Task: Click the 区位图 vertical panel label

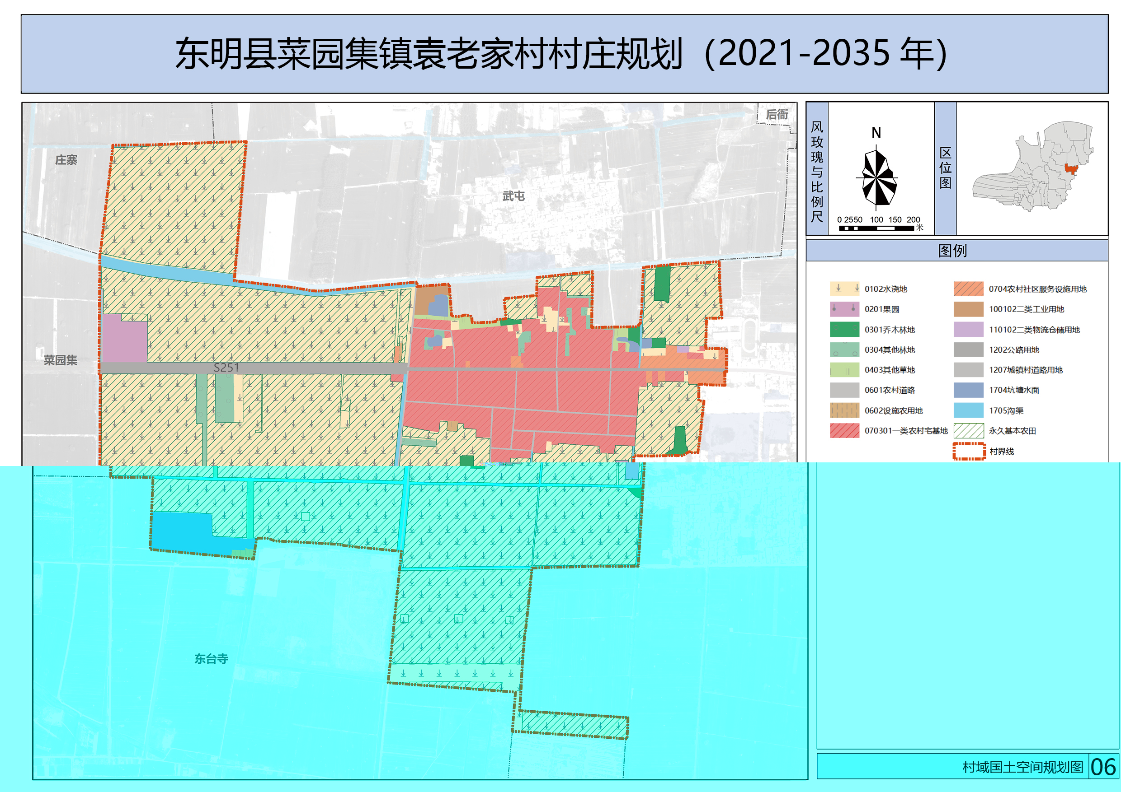Action: click(x=945, y=168)
